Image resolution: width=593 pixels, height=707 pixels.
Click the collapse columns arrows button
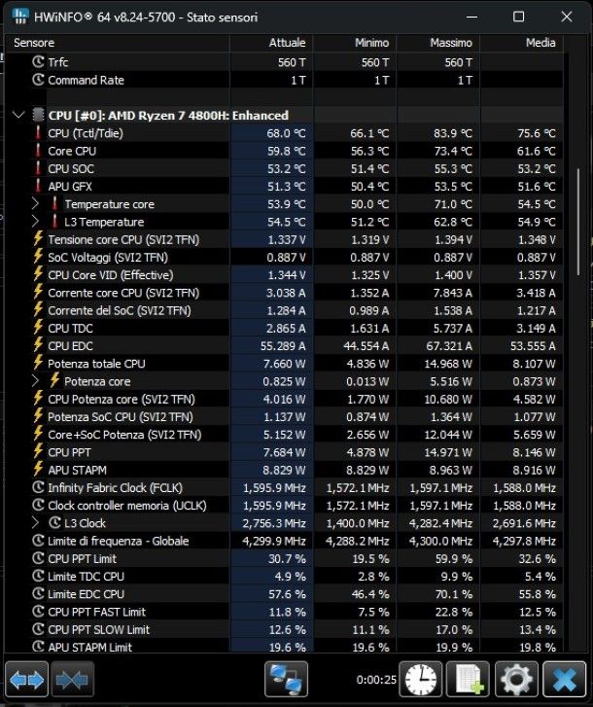tap(73, 680)
